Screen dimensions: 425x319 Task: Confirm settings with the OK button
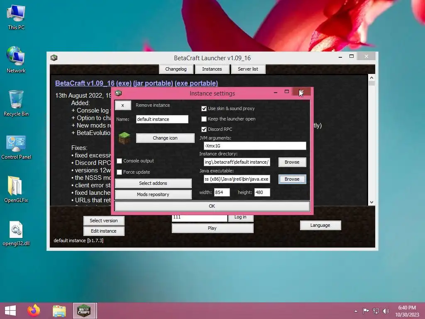[212, 206]
